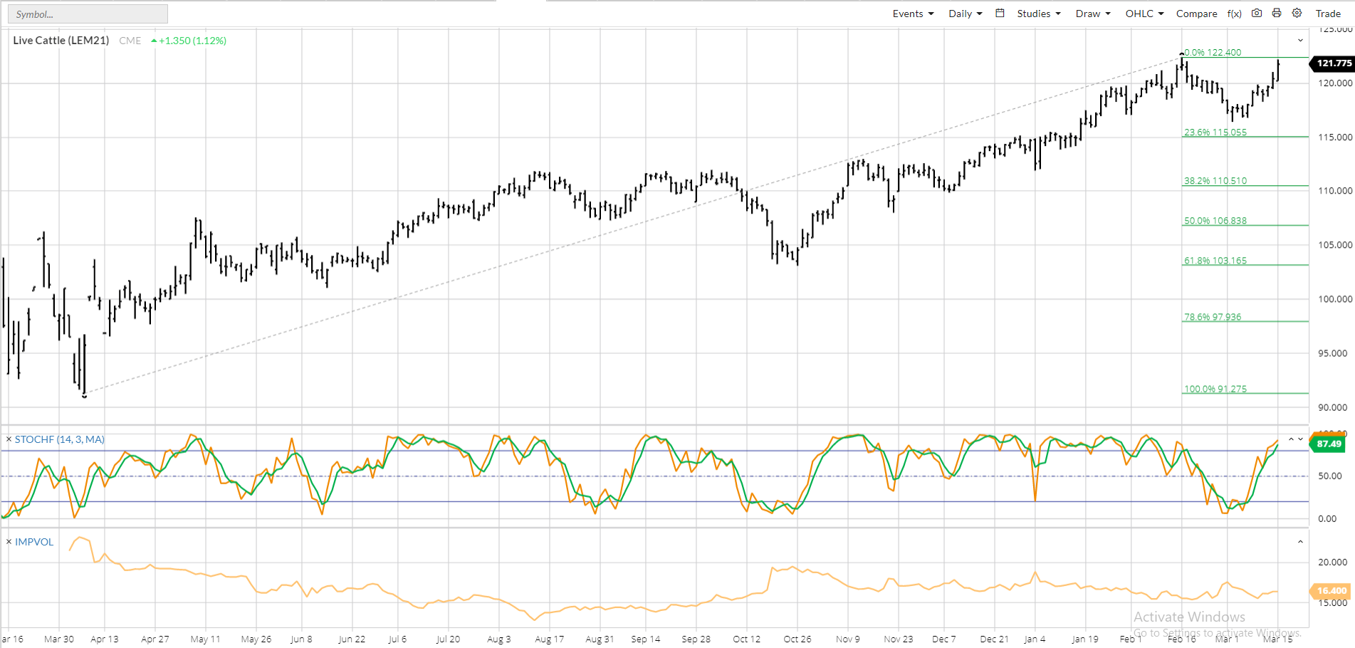Image resolution: width=1355 pixels, height=648 pixels.
Task: Move the IMPVOL panel up
Action: [x=1300, y=542]
